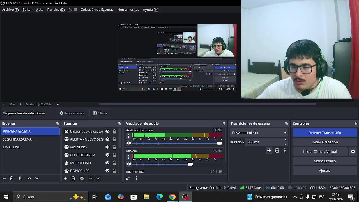359x202 pixels.
Task: Move source up arrow in Fuentes panel
Action: (91, 178)
